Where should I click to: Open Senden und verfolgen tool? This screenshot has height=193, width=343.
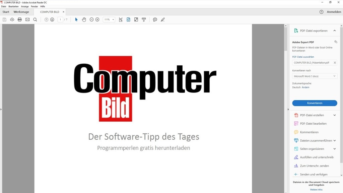(314, 174)
